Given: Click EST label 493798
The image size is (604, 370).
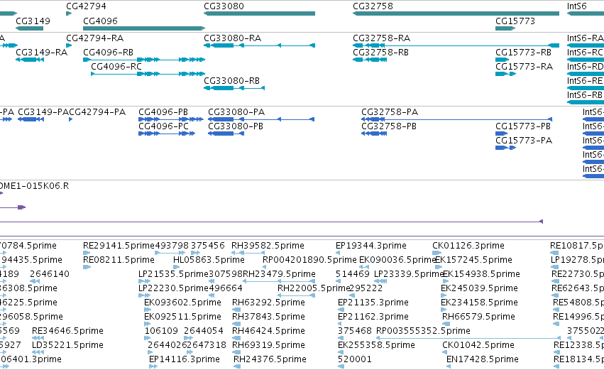Looking at the screenshot, I should (172, 246).
